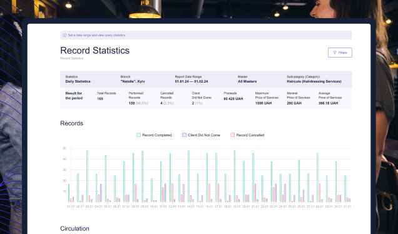The width and height of the screenshot is (398, 234).
Task: Click the Record Statistics breadcrumb under the title
Action: pyautogui.click(x=71, y=58)
